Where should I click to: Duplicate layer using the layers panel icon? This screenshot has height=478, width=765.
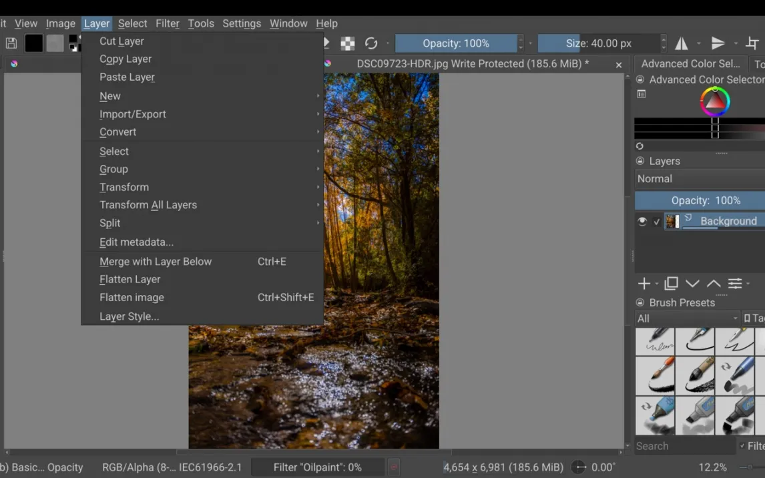(671, 284)
